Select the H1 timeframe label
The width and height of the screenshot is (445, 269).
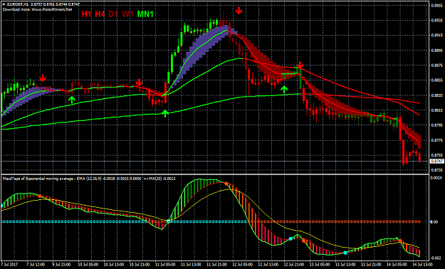point(87,14)
